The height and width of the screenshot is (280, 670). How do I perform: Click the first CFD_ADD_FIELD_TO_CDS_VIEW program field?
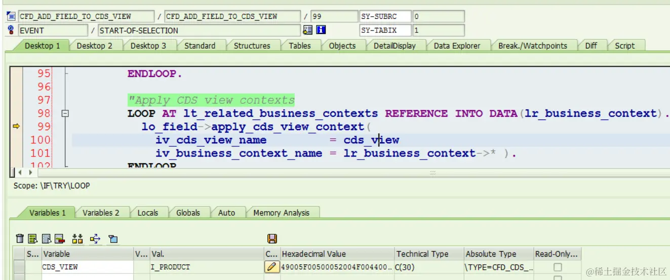coord(86,16)
